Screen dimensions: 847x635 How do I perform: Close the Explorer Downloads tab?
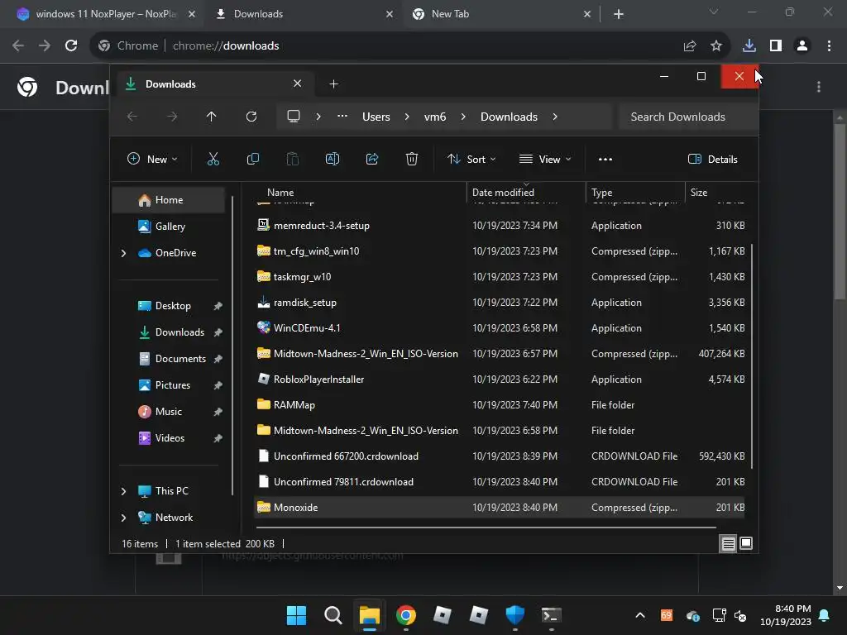297,84
